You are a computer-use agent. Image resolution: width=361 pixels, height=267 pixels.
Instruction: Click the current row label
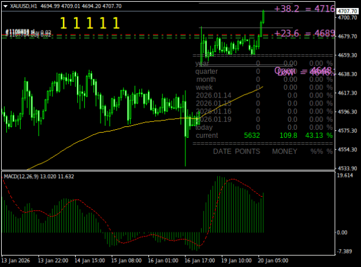coord(207,136)
